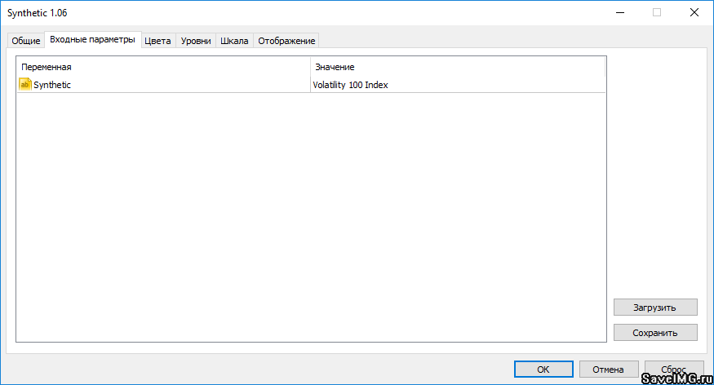
Task: Switch to the Общие tab
Action: 25,41
